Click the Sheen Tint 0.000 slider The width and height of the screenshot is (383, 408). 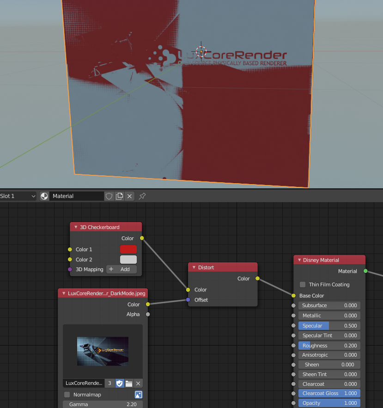click(329, 374)
